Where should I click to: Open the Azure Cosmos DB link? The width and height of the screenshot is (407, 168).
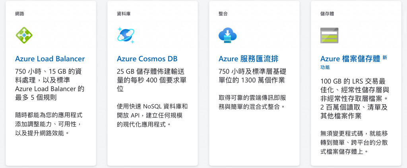pos(147,59)
